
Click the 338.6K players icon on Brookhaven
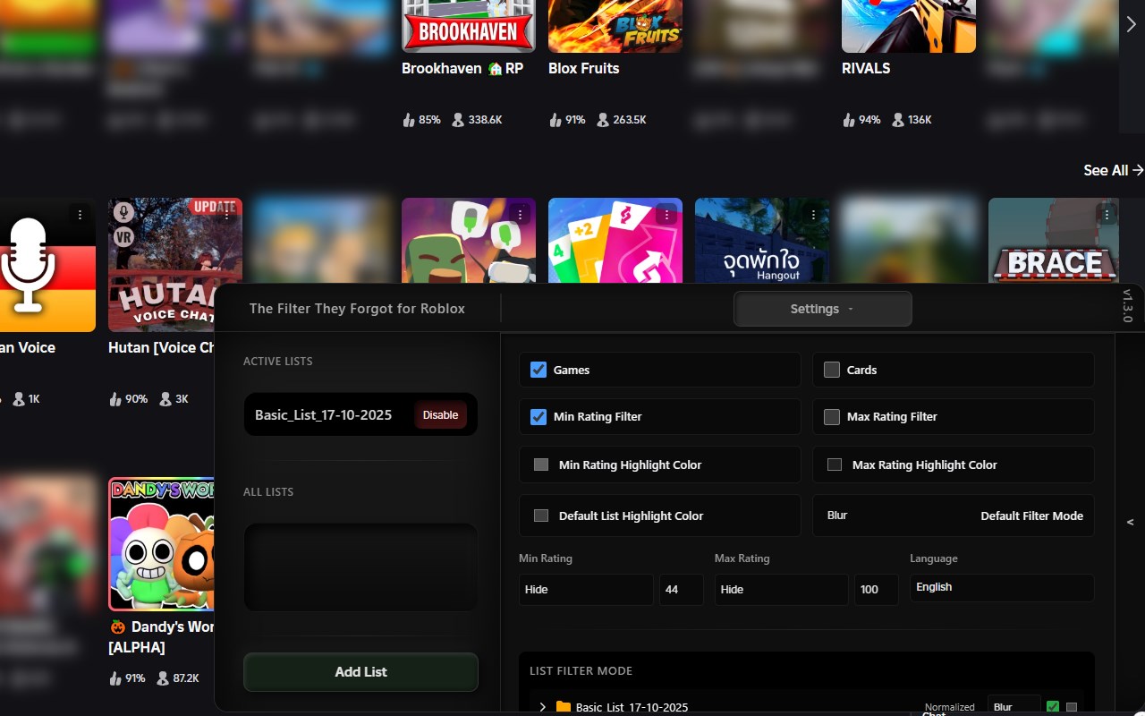(x=458, y=119)
